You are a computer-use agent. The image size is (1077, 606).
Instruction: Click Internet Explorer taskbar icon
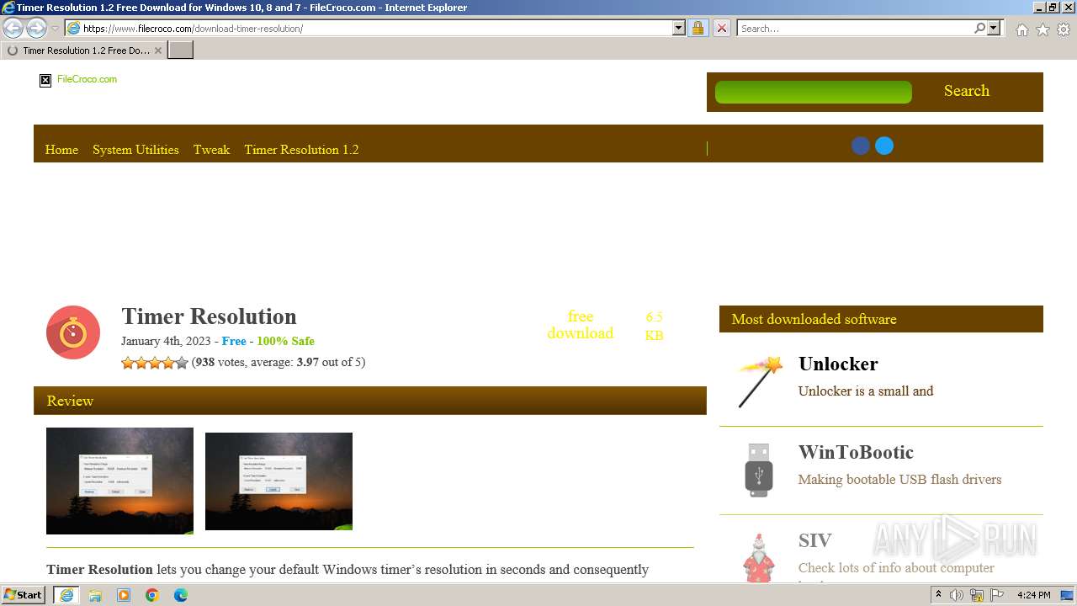tap(66, 595)
